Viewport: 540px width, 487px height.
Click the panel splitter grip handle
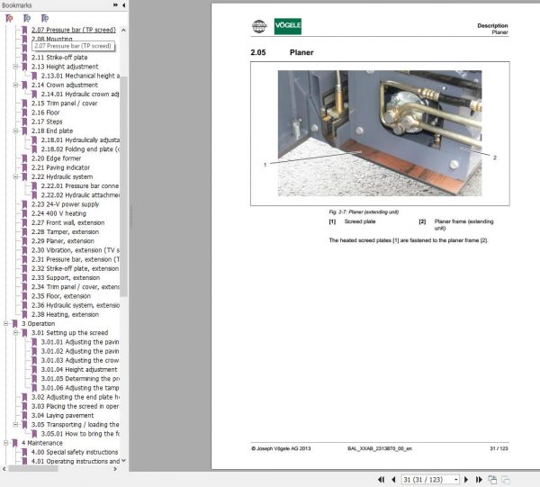(130, 217)
